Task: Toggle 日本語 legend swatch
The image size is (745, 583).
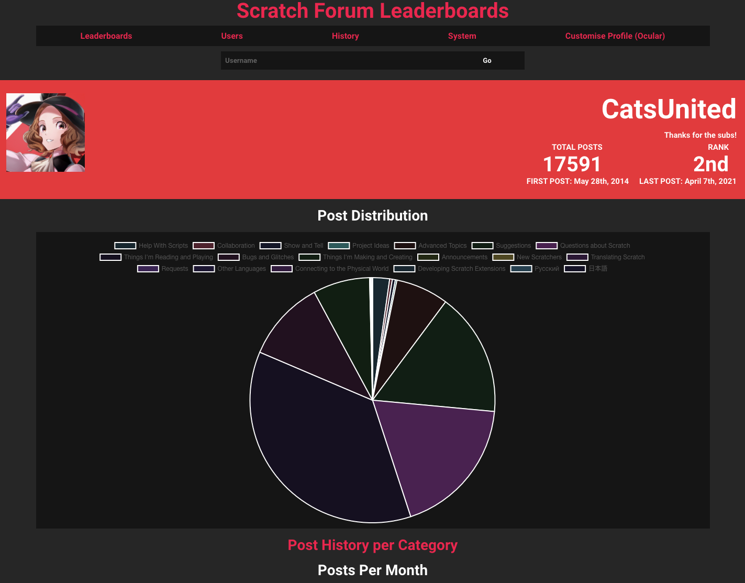Action: [575, 269]
